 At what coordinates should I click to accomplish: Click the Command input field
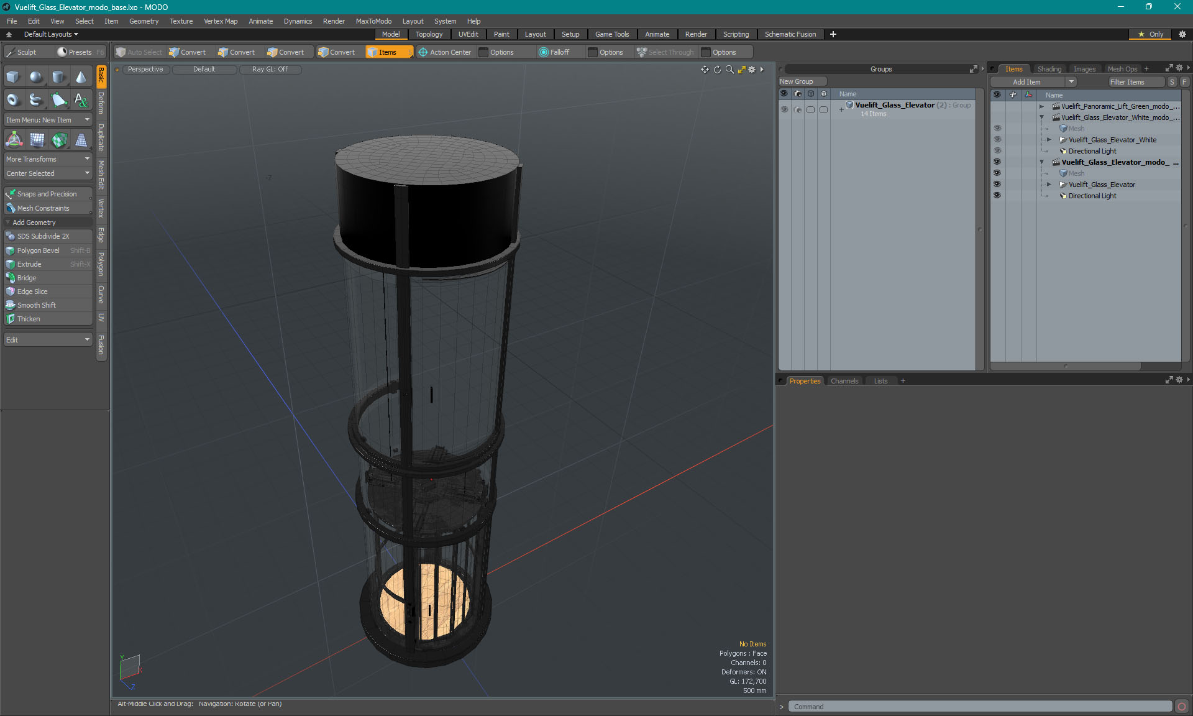[x=980, y=707]
